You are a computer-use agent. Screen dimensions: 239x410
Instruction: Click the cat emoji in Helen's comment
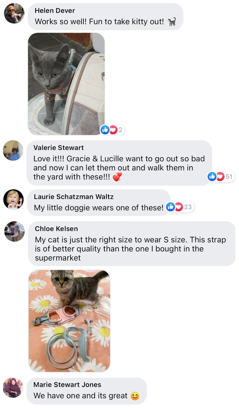[x=172, y=22]
